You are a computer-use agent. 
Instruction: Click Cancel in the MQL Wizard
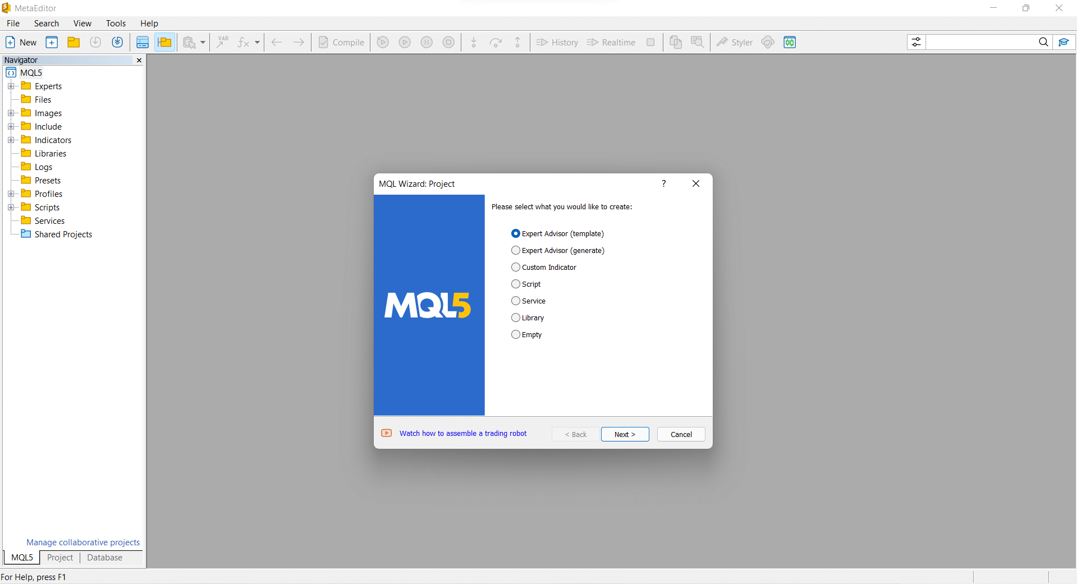pyautogui.click(x=681, y=434)
